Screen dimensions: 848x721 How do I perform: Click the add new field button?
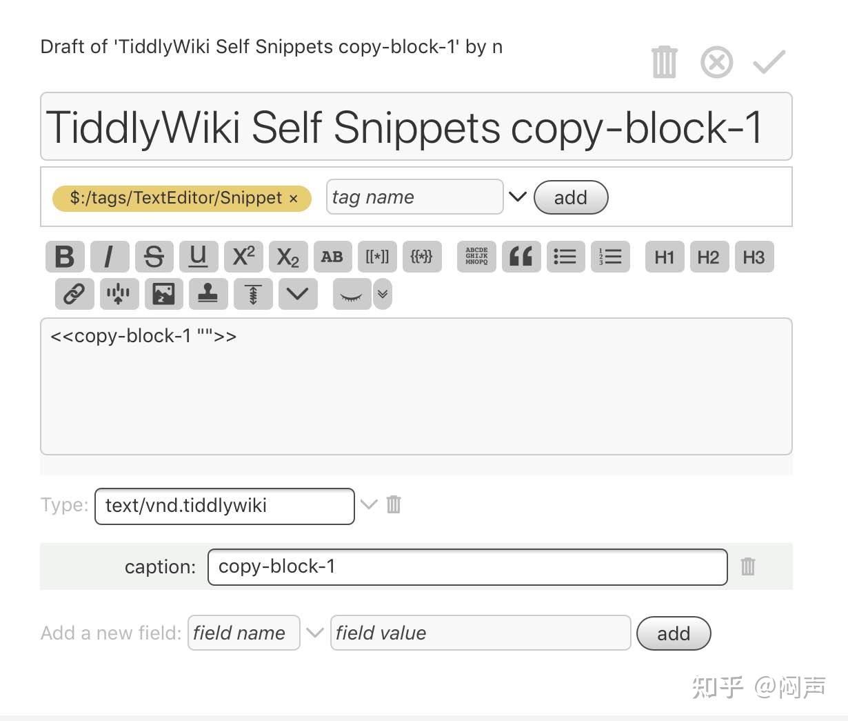pos(673,633)
